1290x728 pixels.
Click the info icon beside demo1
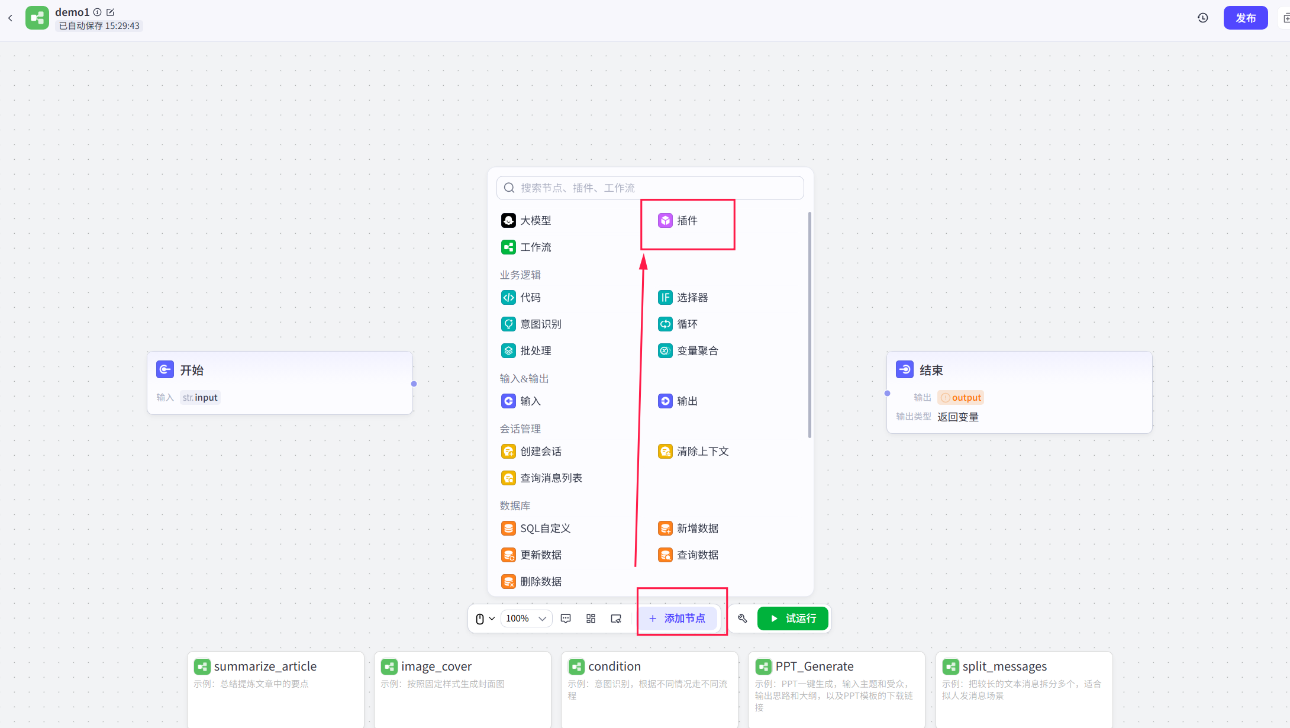[x=98, y=12]
